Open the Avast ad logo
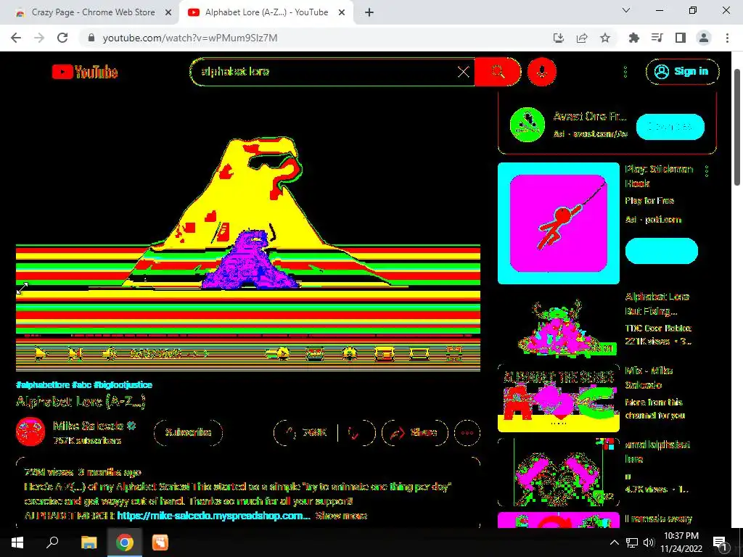This screenshot has height=557, width=743. pyautogui.click(x=527, y=125)
